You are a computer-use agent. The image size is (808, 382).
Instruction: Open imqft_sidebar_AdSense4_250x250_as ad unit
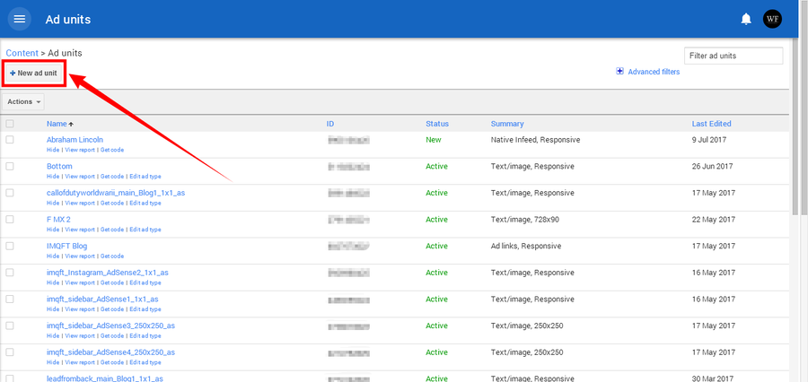click(110, 352)
